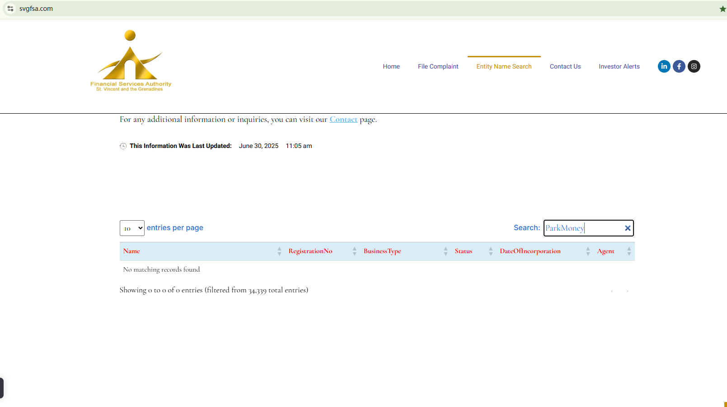Sort by BusinessType column header
The height and width of the screenshot is (407, 727).
tap(382, 251)
